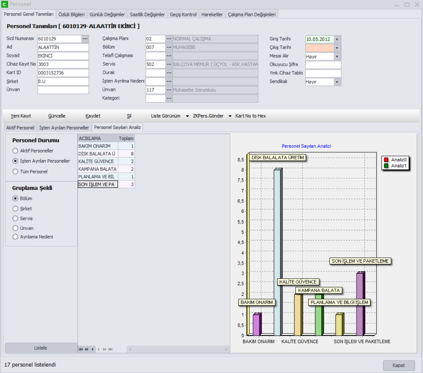The width and height of the screenshot is (423, 373).
Task: Open the ZKPers.Gönder dropdown arrow
Action: click(230, 116)
